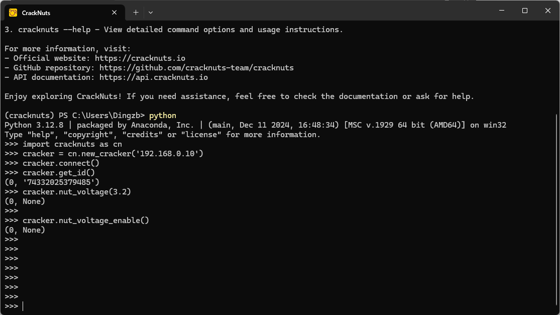
Task: Click the cracker.nut_voltage_enable() command
Action: pos(86,221)
